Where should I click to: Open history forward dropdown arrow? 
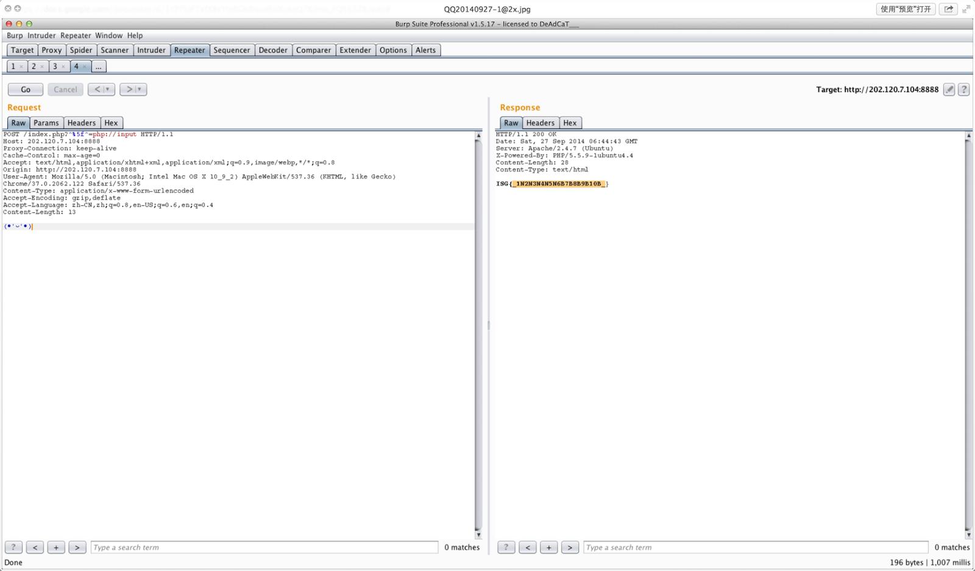tap(140, 89)
